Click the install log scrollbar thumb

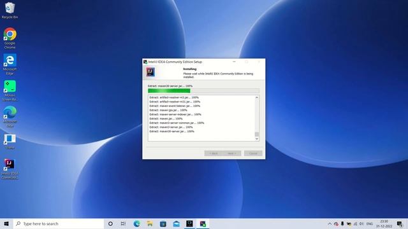[x=257, y=134]
